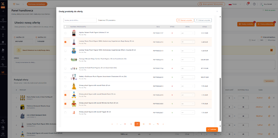Uncheck Disney Donald Duck plush checkbox
The width and height of the screenshot is (278, 138).
(x=65, y=95)
